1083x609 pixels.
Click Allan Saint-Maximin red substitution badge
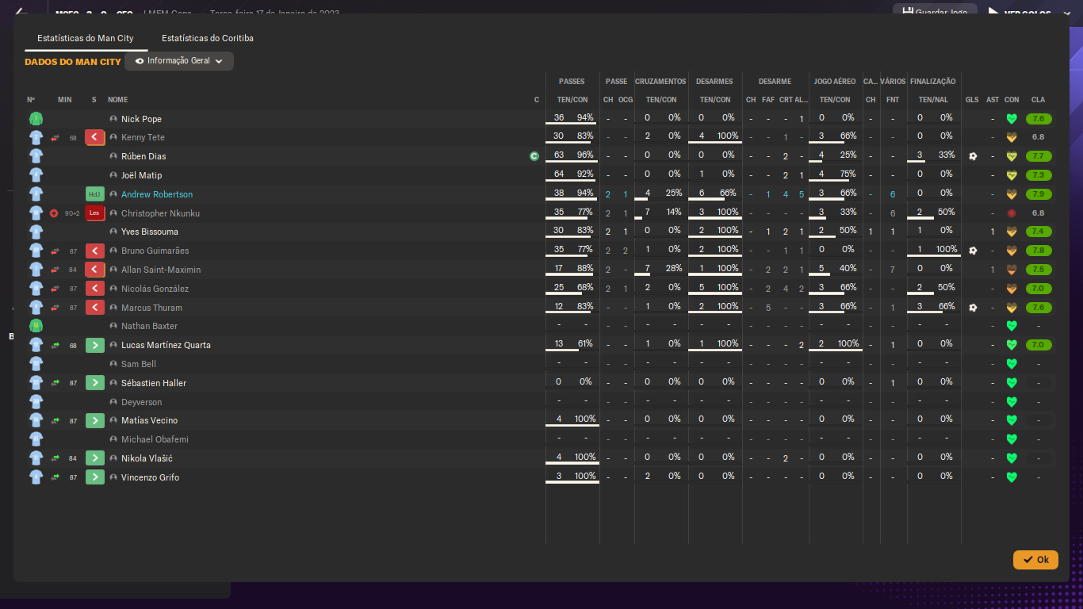click(x=95, y=270)
